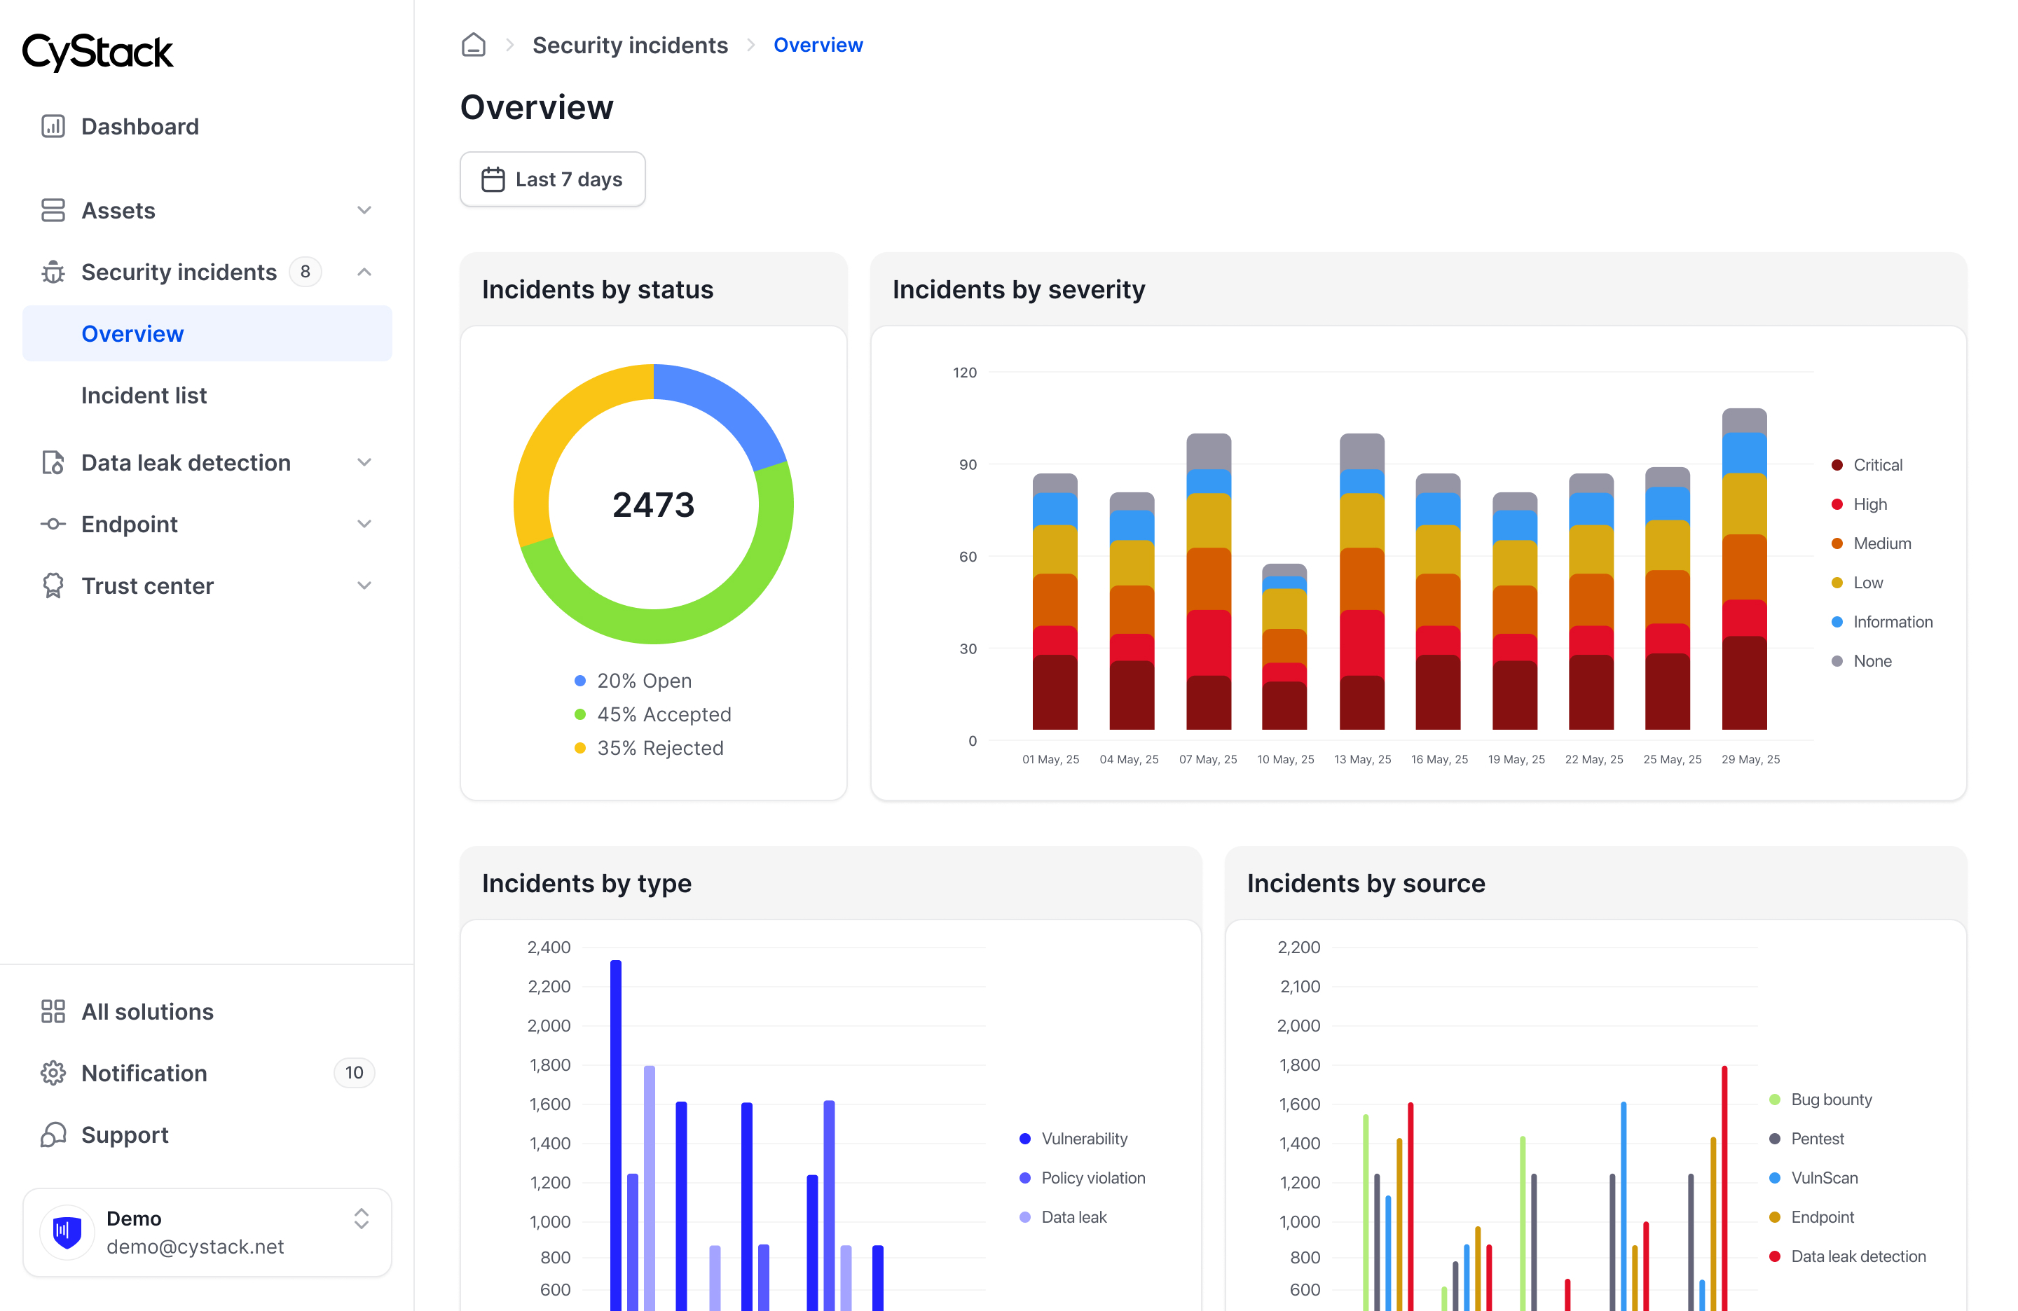Click the Security incidents bug icon
The width and height of the screenshot is (2018, 1311).
pyautogui.click(x=53, y=272)
